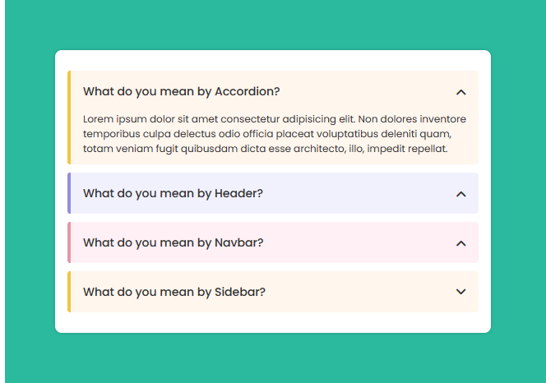This screenshot has width=546, height=383.
Task: Click the purple accent bar of Header item
Action: pos(69,193)
